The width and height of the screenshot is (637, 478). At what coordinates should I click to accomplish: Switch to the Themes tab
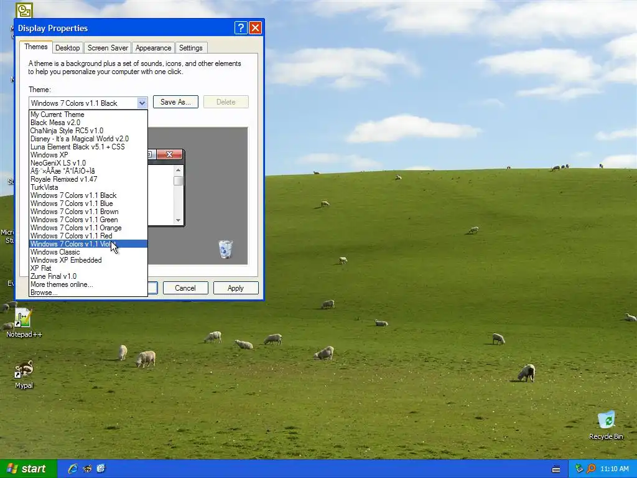[x=35, y=47]
